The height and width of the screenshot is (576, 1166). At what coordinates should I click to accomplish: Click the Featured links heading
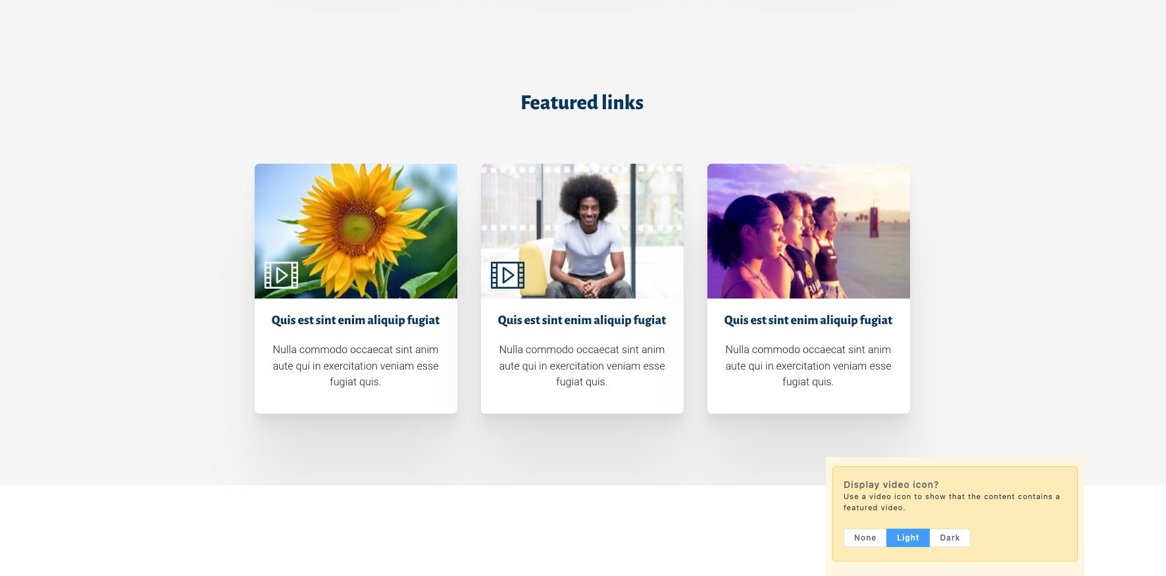pos(582,103)
